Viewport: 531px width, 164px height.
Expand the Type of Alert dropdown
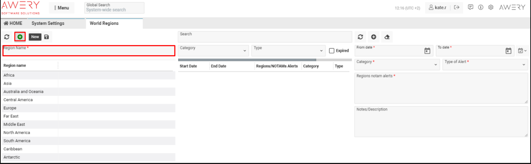[x=485, y=64]
